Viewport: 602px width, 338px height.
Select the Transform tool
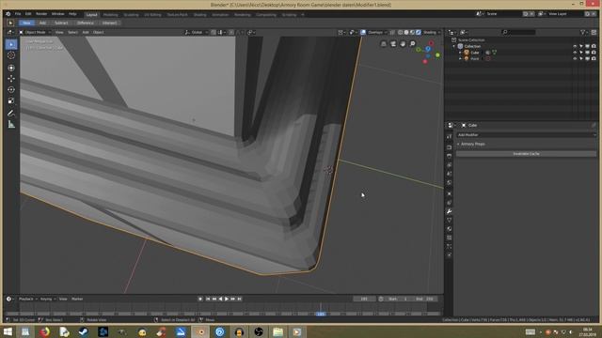(11, 68)
